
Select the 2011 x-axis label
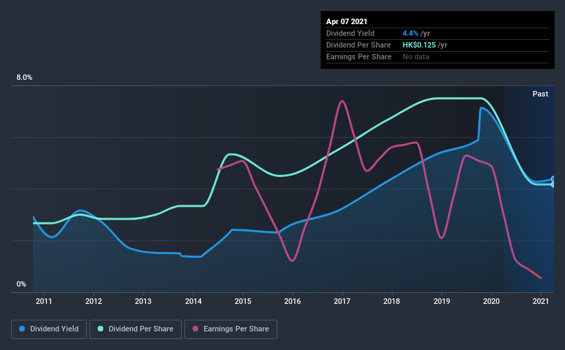(x=44, y=301)
